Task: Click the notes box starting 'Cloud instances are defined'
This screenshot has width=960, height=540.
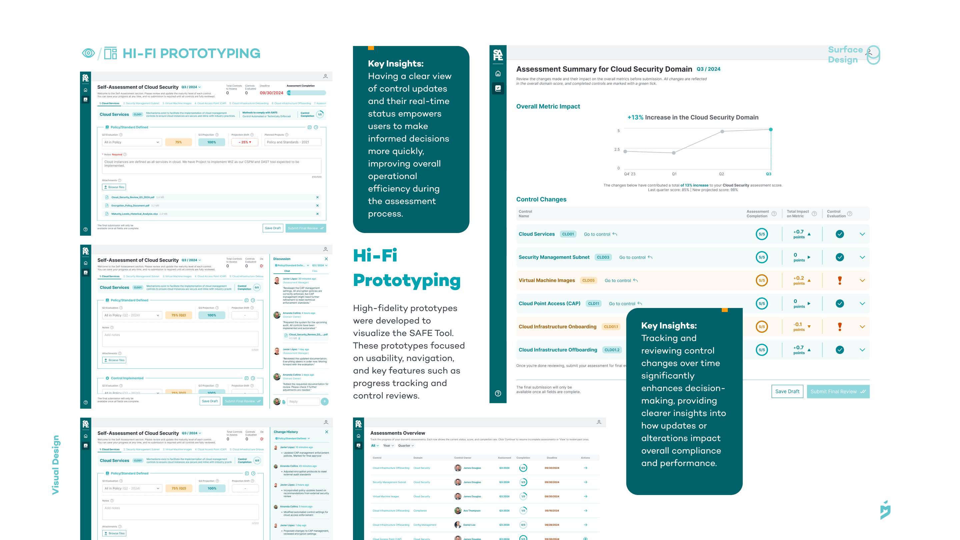Action: pos(212,166)
